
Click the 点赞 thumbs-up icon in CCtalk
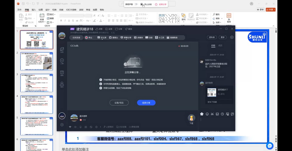pos(97,29)
